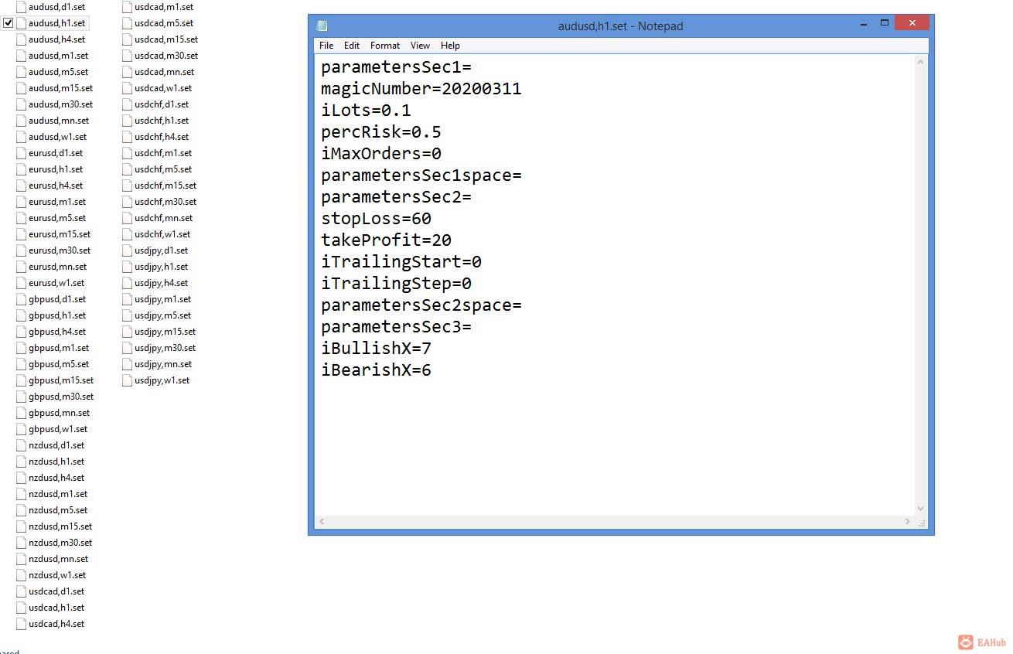Open the Help menu in Notepad

point(450,46)
